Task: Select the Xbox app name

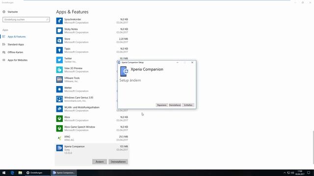Action: [67, 117]
